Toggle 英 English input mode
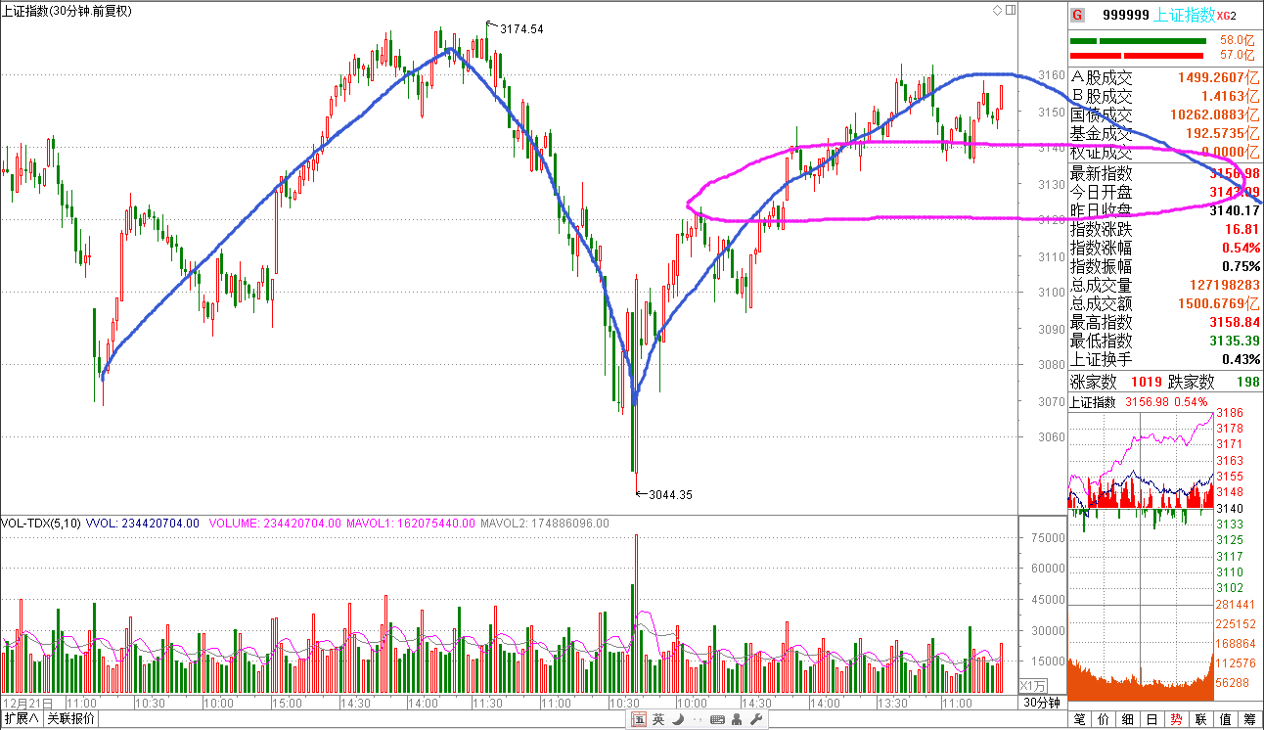 coord(656,720)
